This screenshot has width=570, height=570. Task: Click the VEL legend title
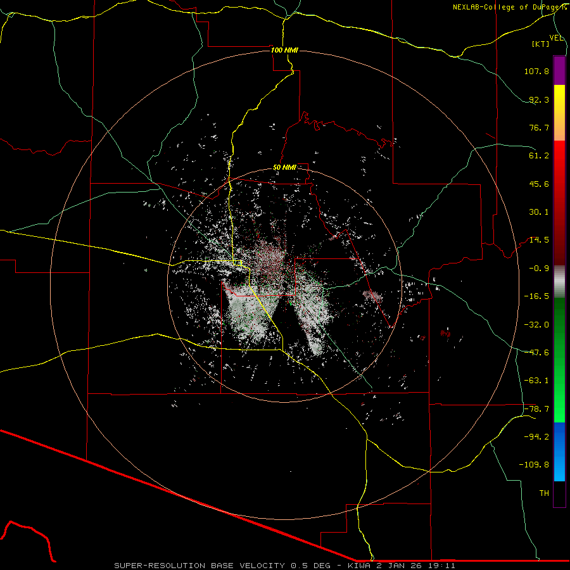pyautogui.click(x=556, y=38)
